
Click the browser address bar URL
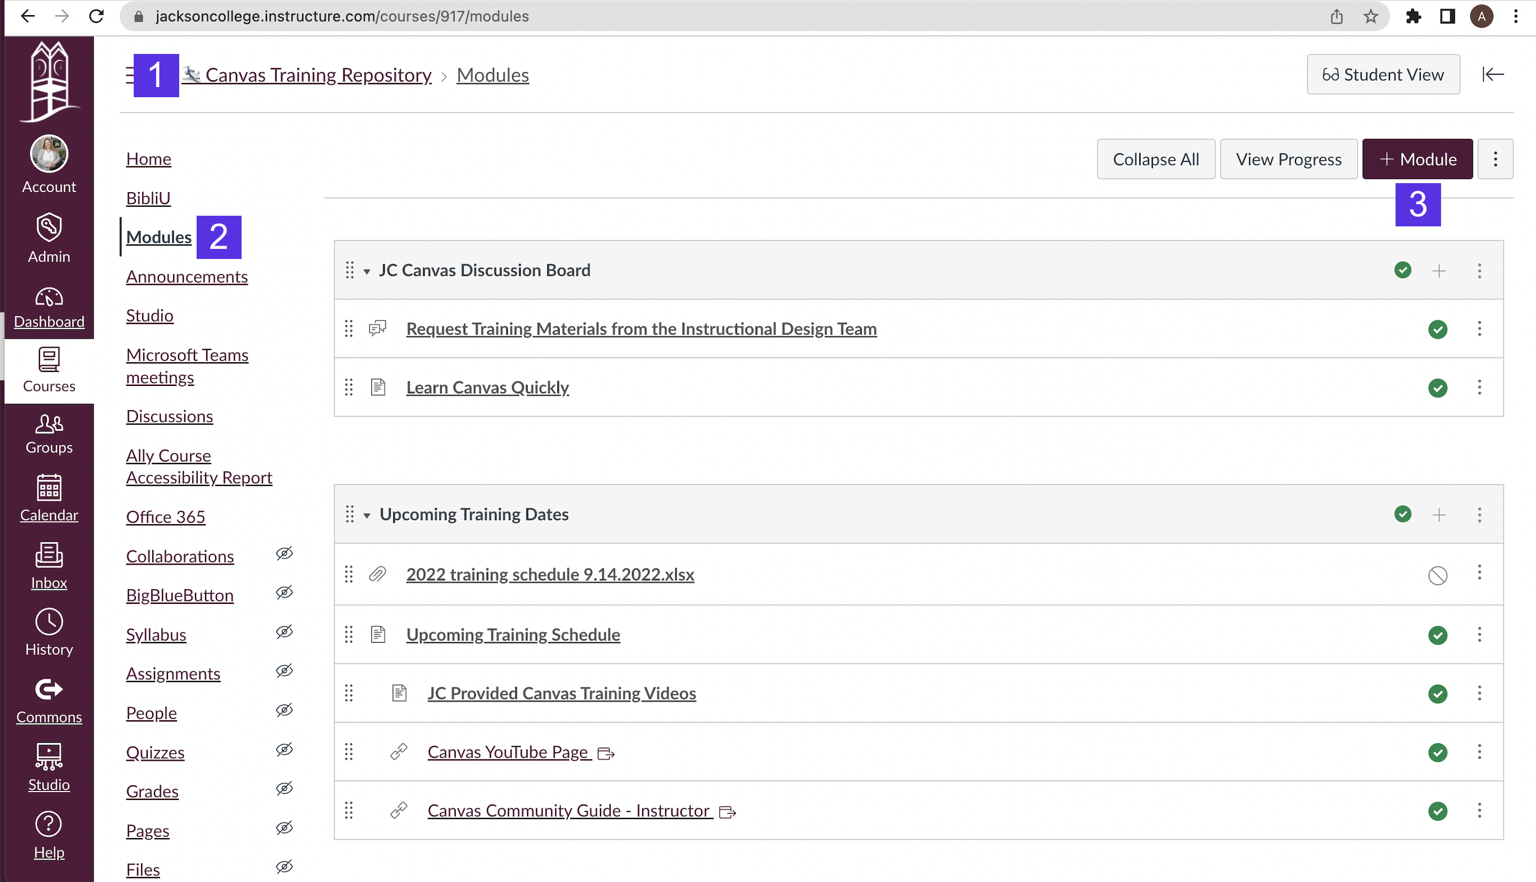[342, 16]
